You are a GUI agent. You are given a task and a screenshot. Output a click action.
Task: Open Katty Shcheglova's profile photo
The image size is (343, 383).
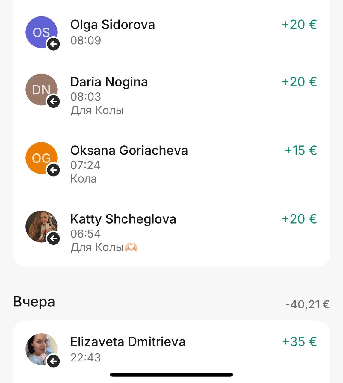coord(39,224)
